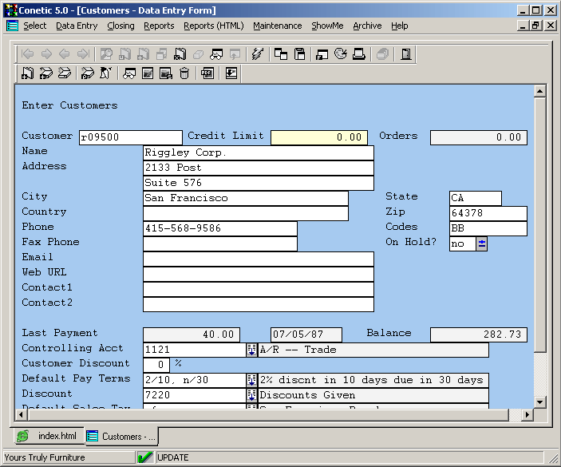
Task: Select the Credit Limit field
Action: pyautogui.click(x=319, y=137)
